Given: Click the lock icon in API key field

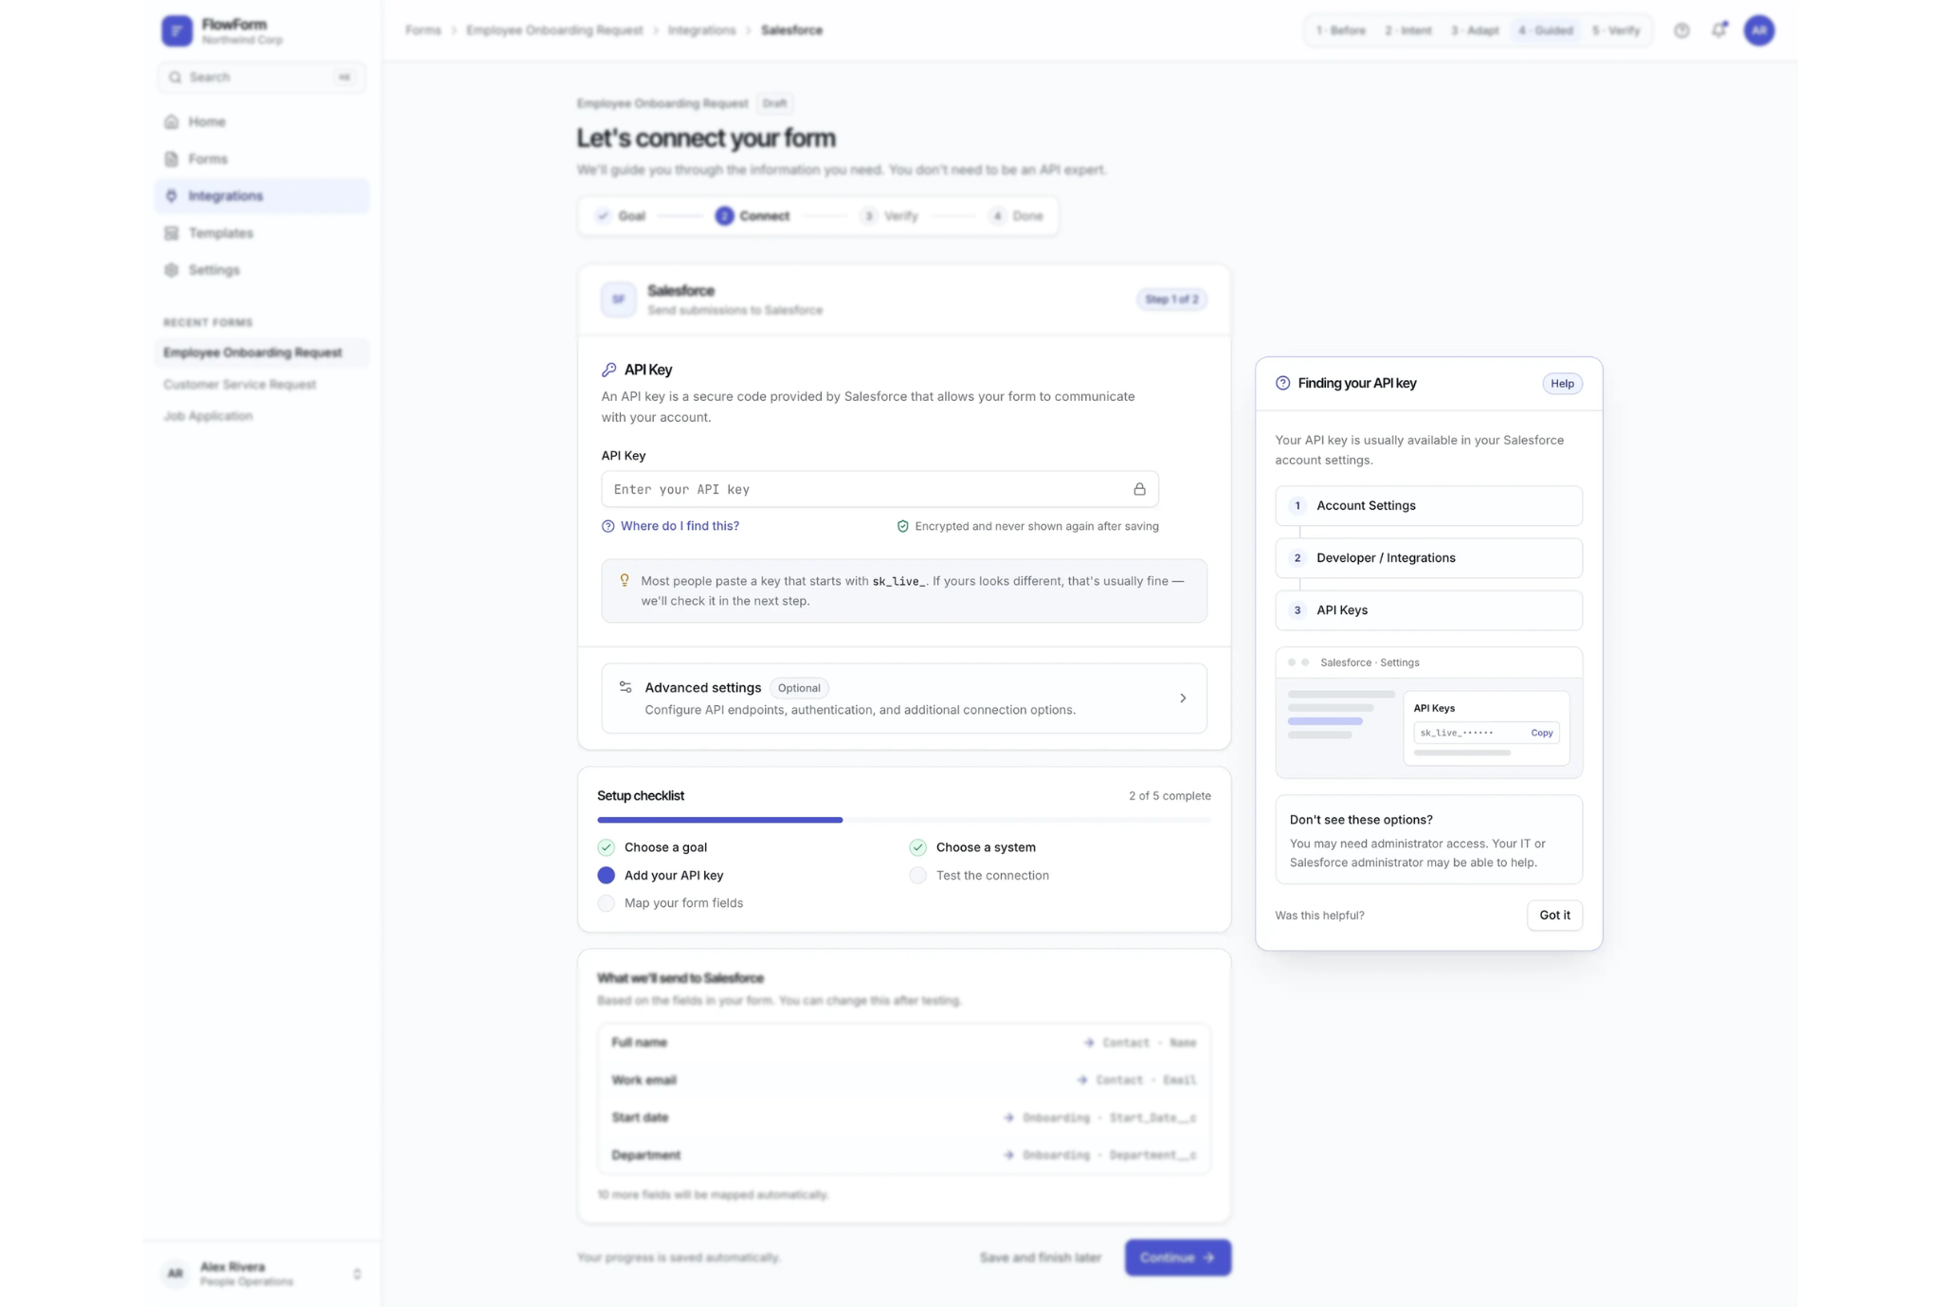Looking at the screenshot, I should pos(1139,489).
